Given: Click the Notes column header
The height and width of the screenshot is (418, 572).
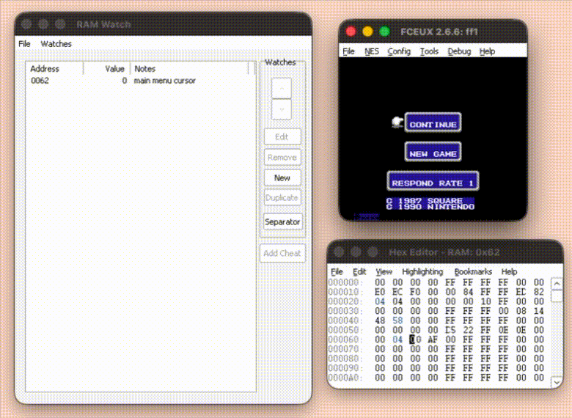Looking at the screenshot, I should click(190, 69).
